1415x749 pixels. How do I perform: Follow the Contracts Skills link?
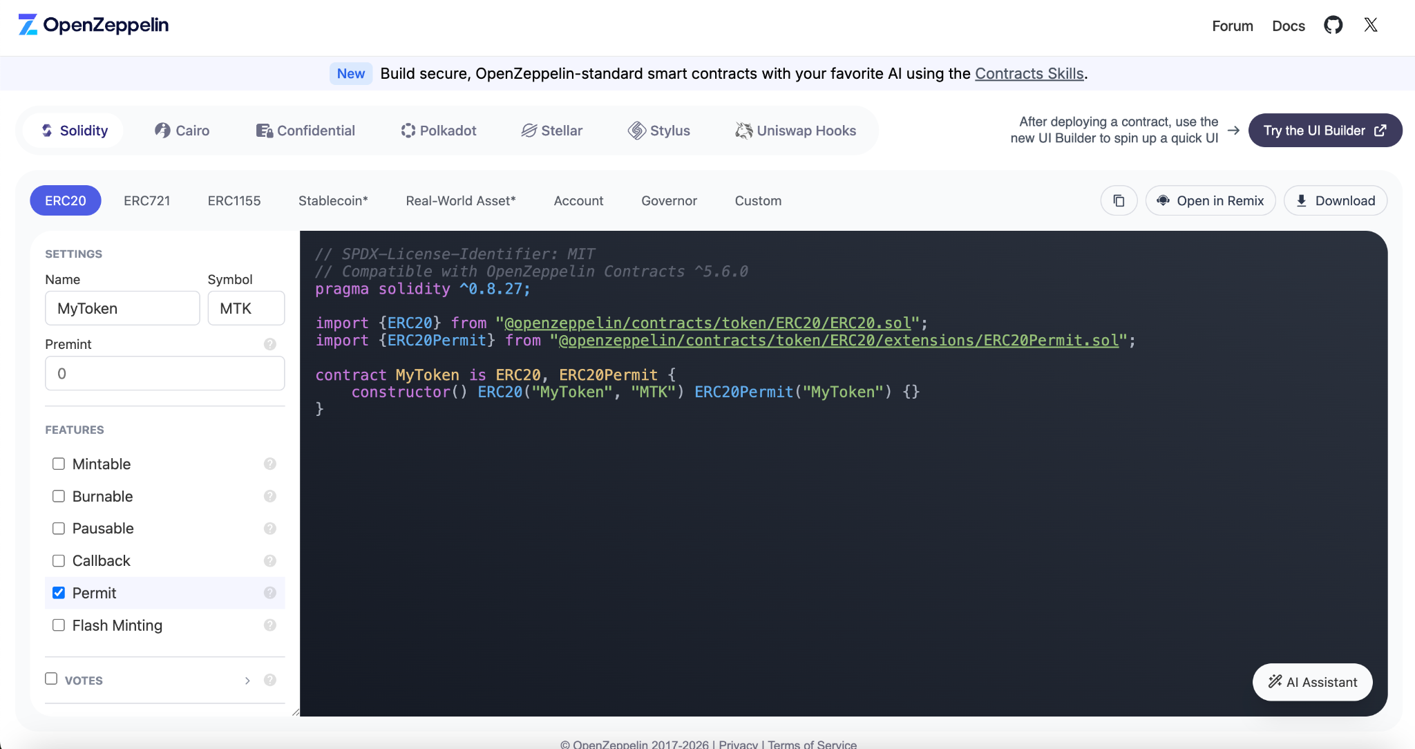coord(1029,73)
